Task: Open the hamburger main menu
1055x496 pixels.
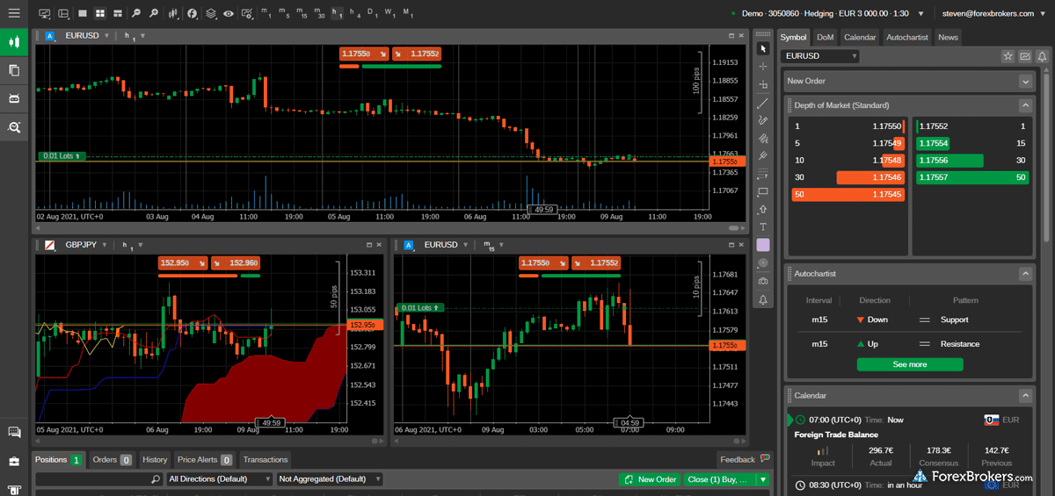Action: (14, 14)
